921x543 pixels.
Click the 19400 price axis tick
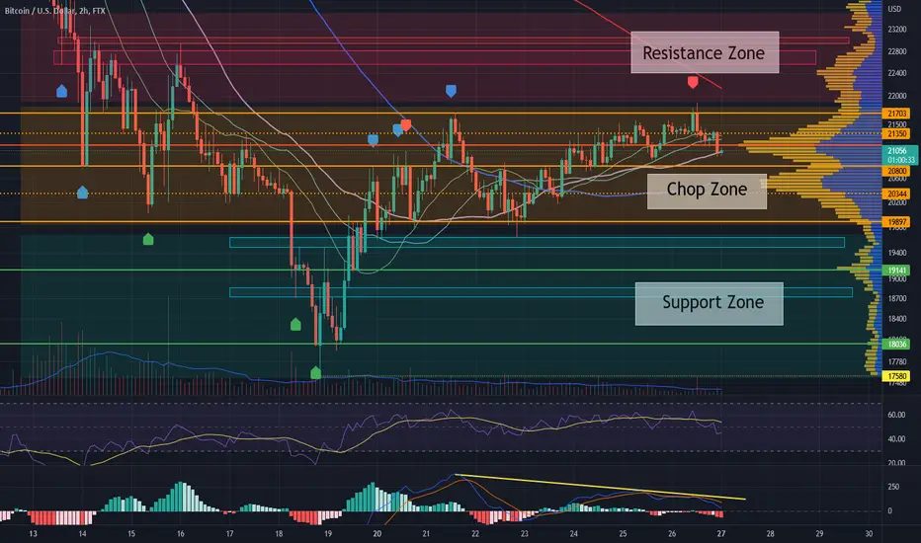click(896, 253)
